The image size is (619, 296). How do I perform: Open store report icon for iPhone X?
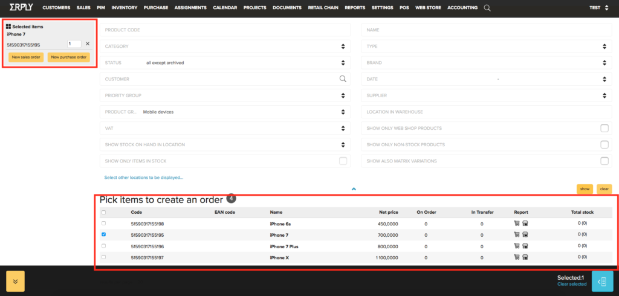pyautogui.click(x=525, y=257)
